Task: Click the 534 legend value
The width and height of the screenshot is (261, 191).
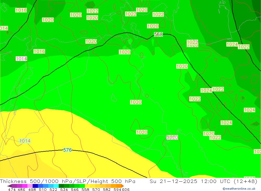Action: [x=64, y=189]
